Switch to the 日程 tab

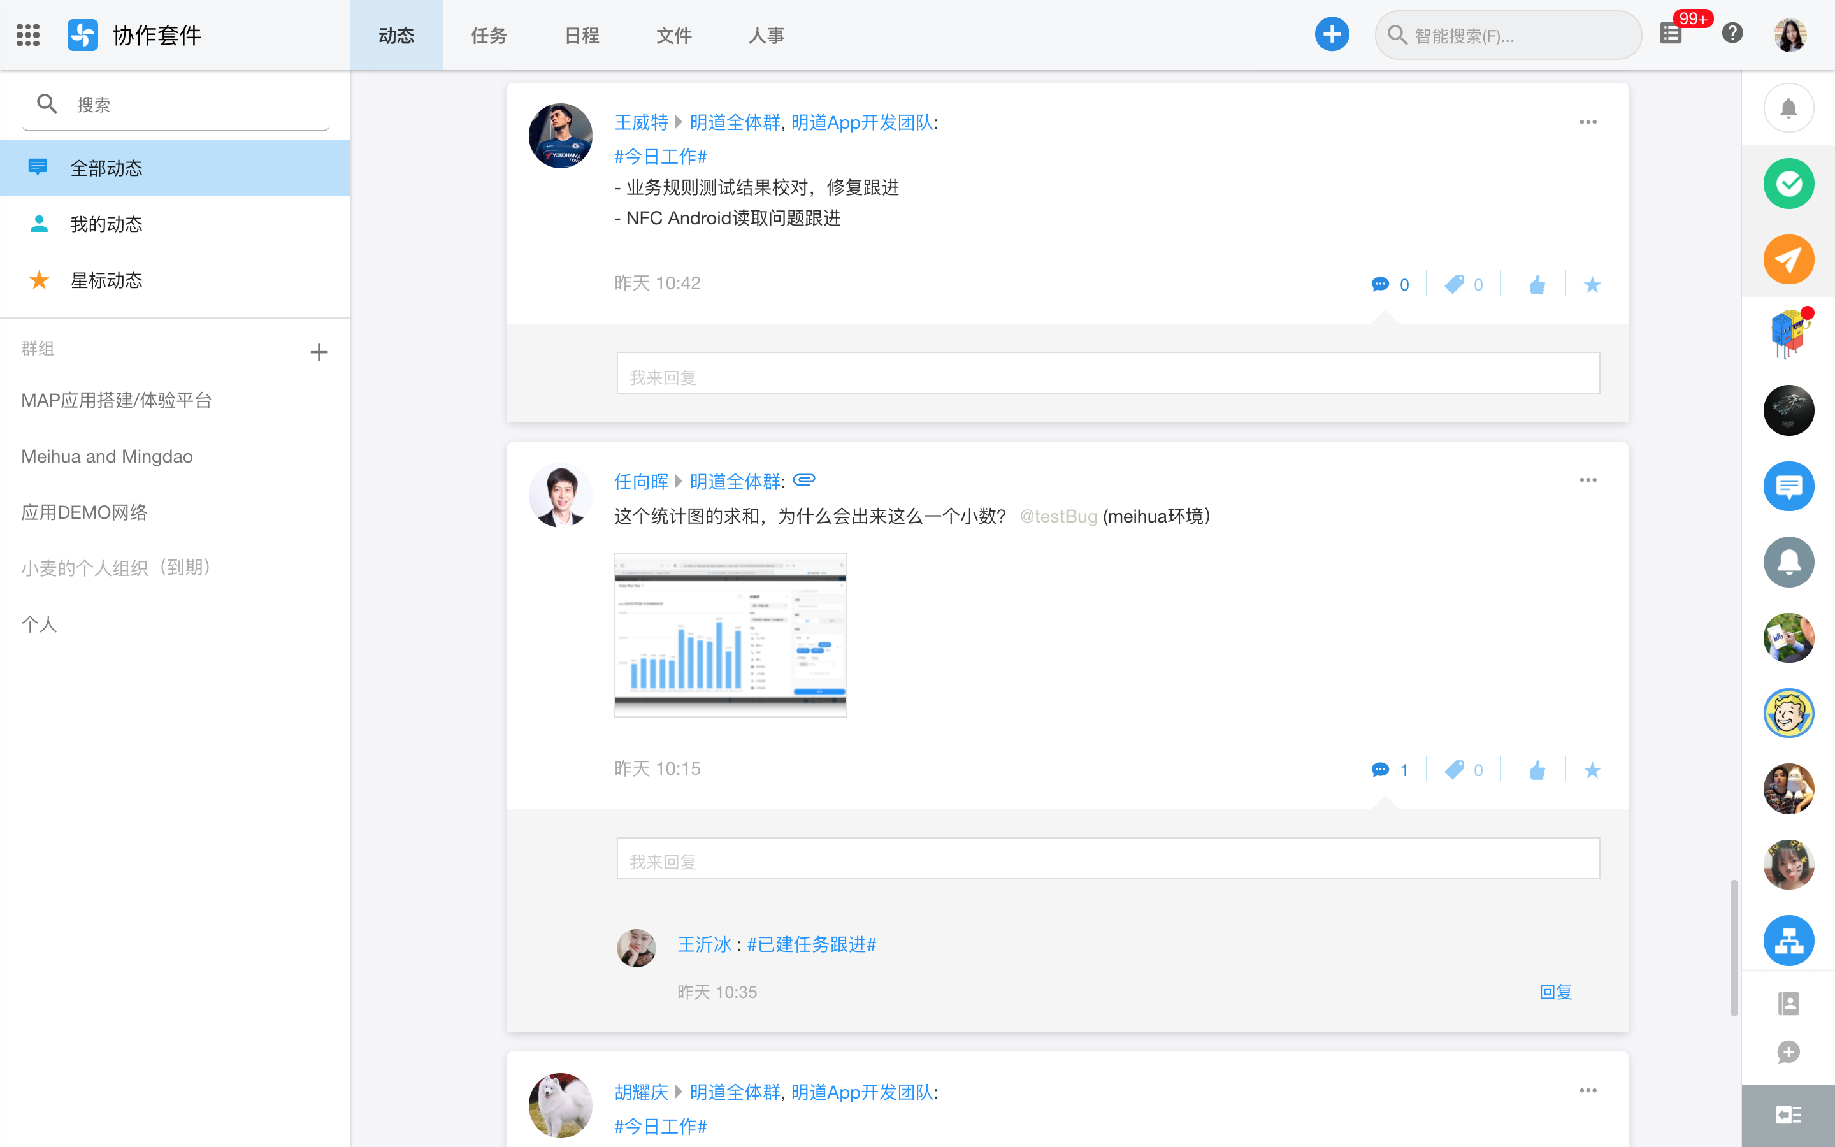click(582, 35)
